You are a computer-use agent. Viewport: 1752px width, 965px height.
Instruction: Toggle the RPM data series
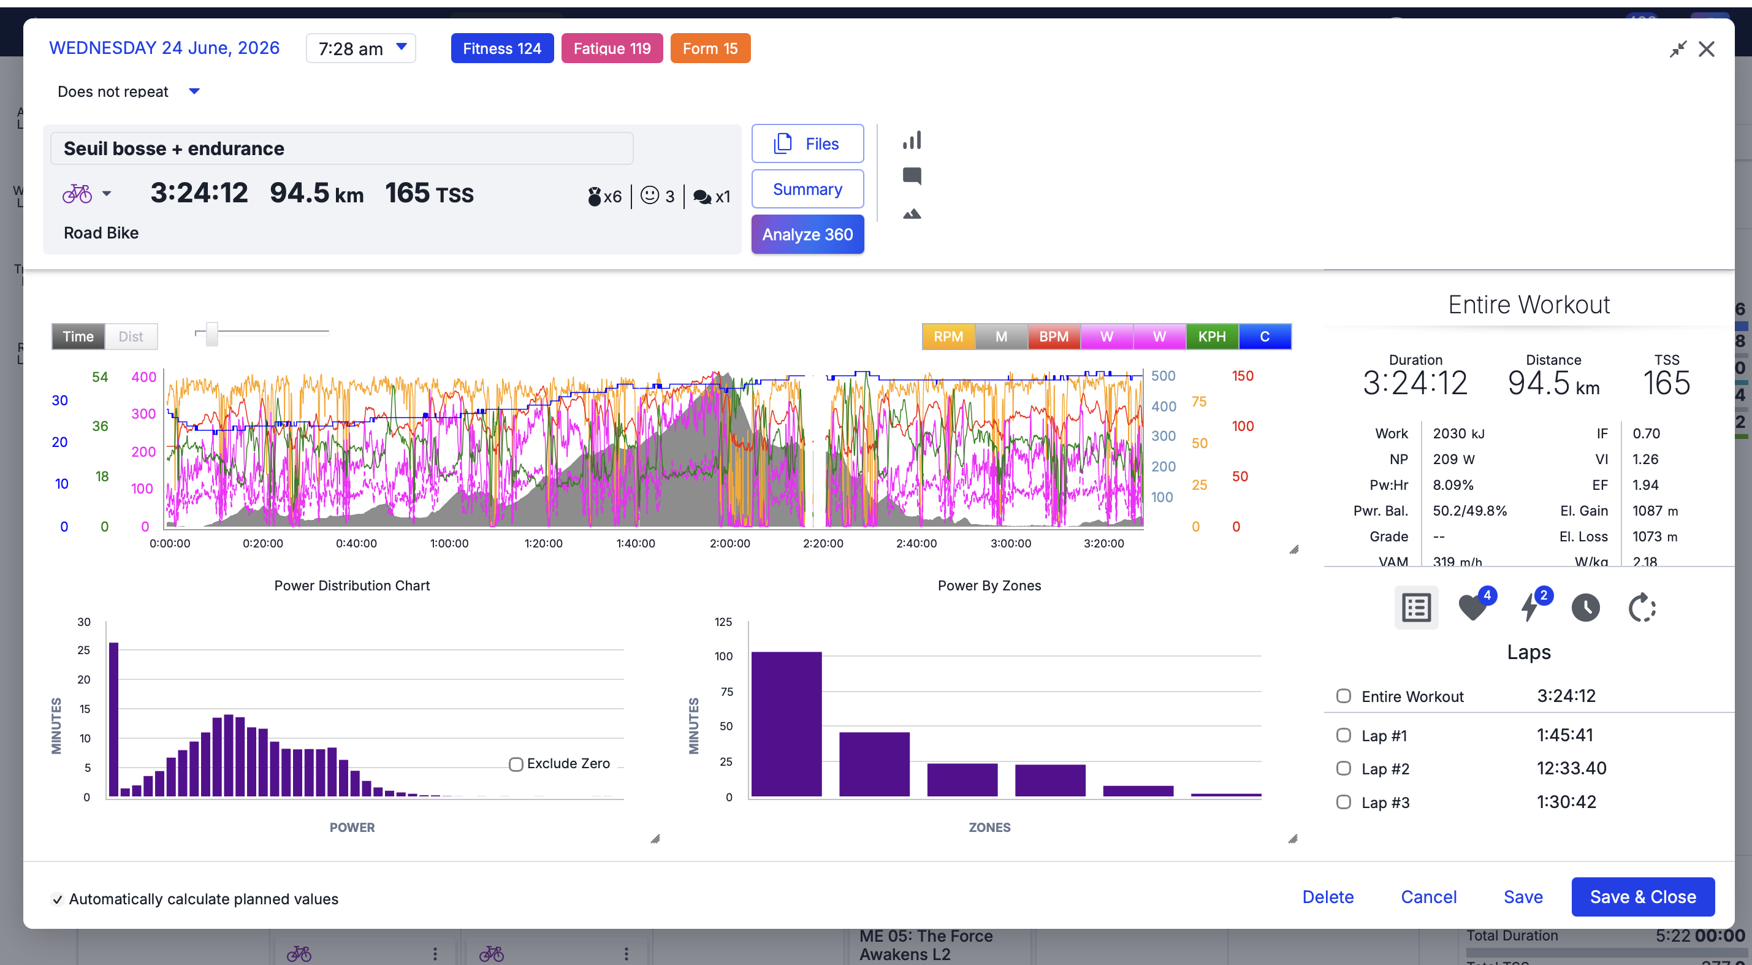[x=948, y=337]
